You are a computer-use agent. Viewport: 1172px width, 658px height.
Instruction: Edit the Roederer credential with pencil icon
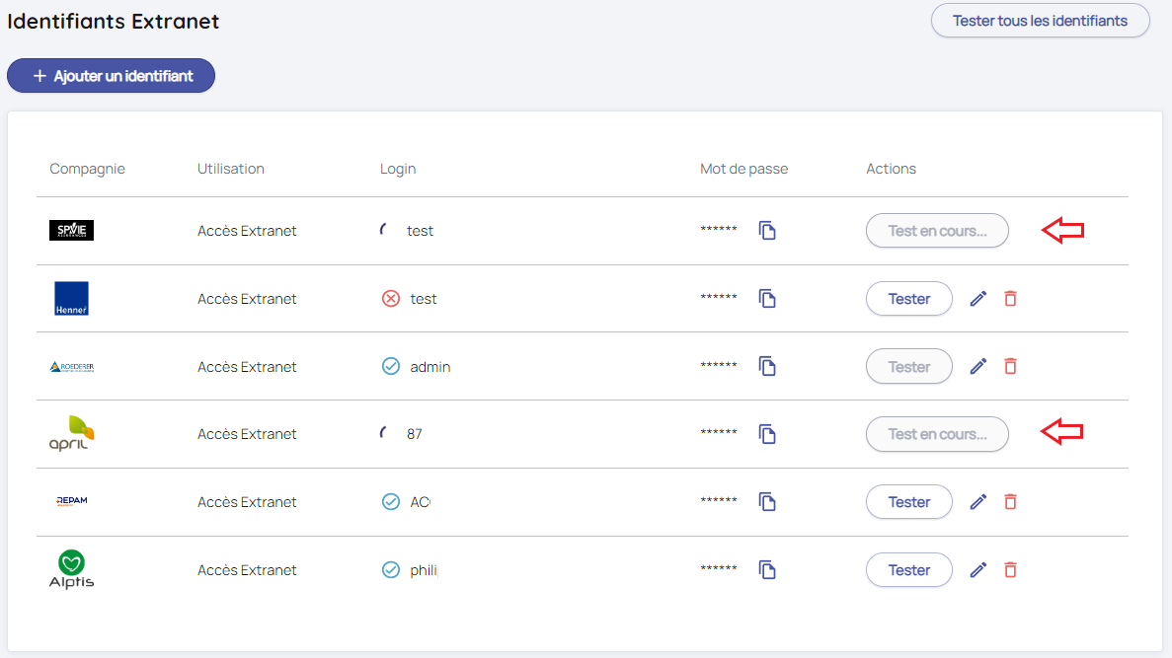point(978,367)
